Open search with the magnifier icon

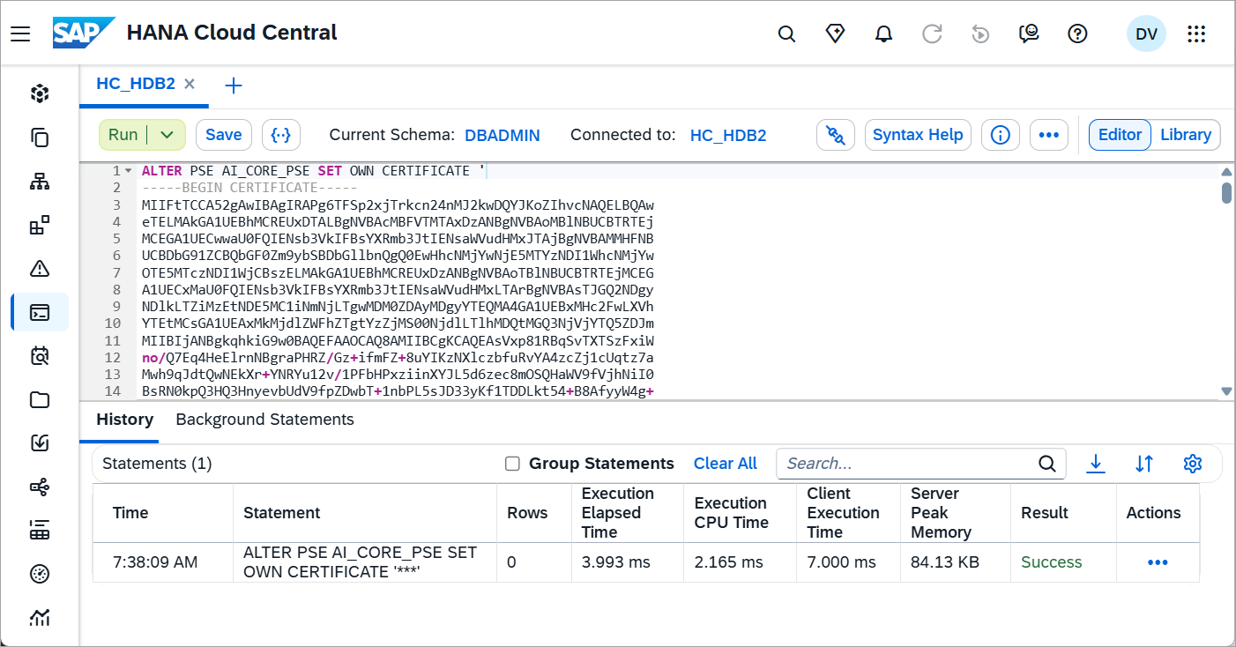click(786, 33)
